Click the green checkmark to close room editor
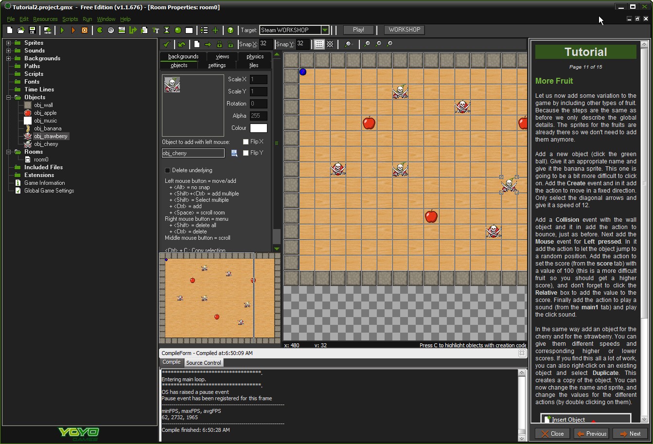653x444 pixels. pos(166,44)
